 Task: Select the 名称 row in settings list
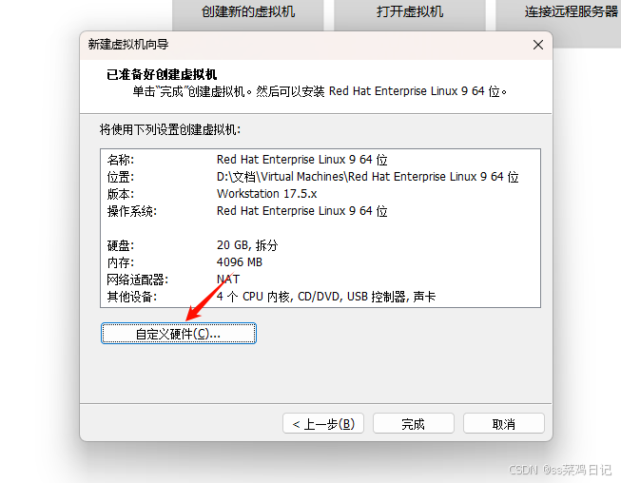320,160
